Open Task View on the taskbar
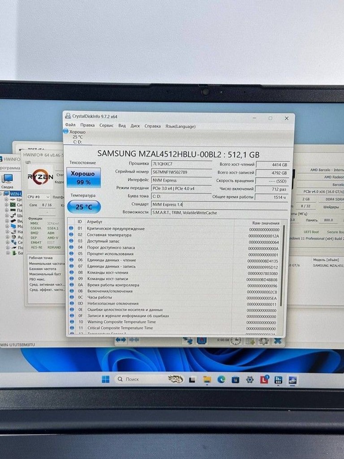 tap(192, 380)
